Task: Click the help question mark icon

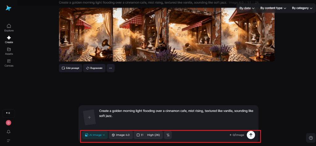Action: [x=310, y=138]
